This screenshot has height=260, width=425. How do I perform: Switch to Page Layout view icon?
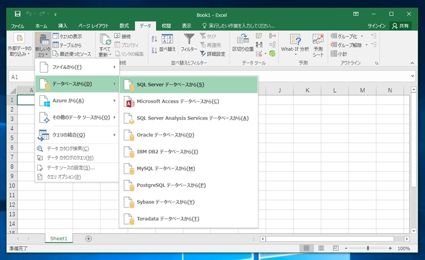point(321,248)
